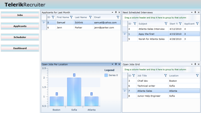Click the Applicants for Last Month title
Screen dimensions: 201x113
click(x=56, y=12)
